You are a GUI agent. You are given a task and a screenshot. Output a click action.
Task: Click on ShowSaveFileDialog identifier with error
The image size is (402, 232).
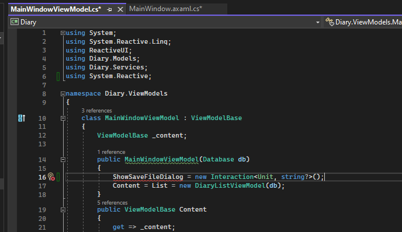148,177
